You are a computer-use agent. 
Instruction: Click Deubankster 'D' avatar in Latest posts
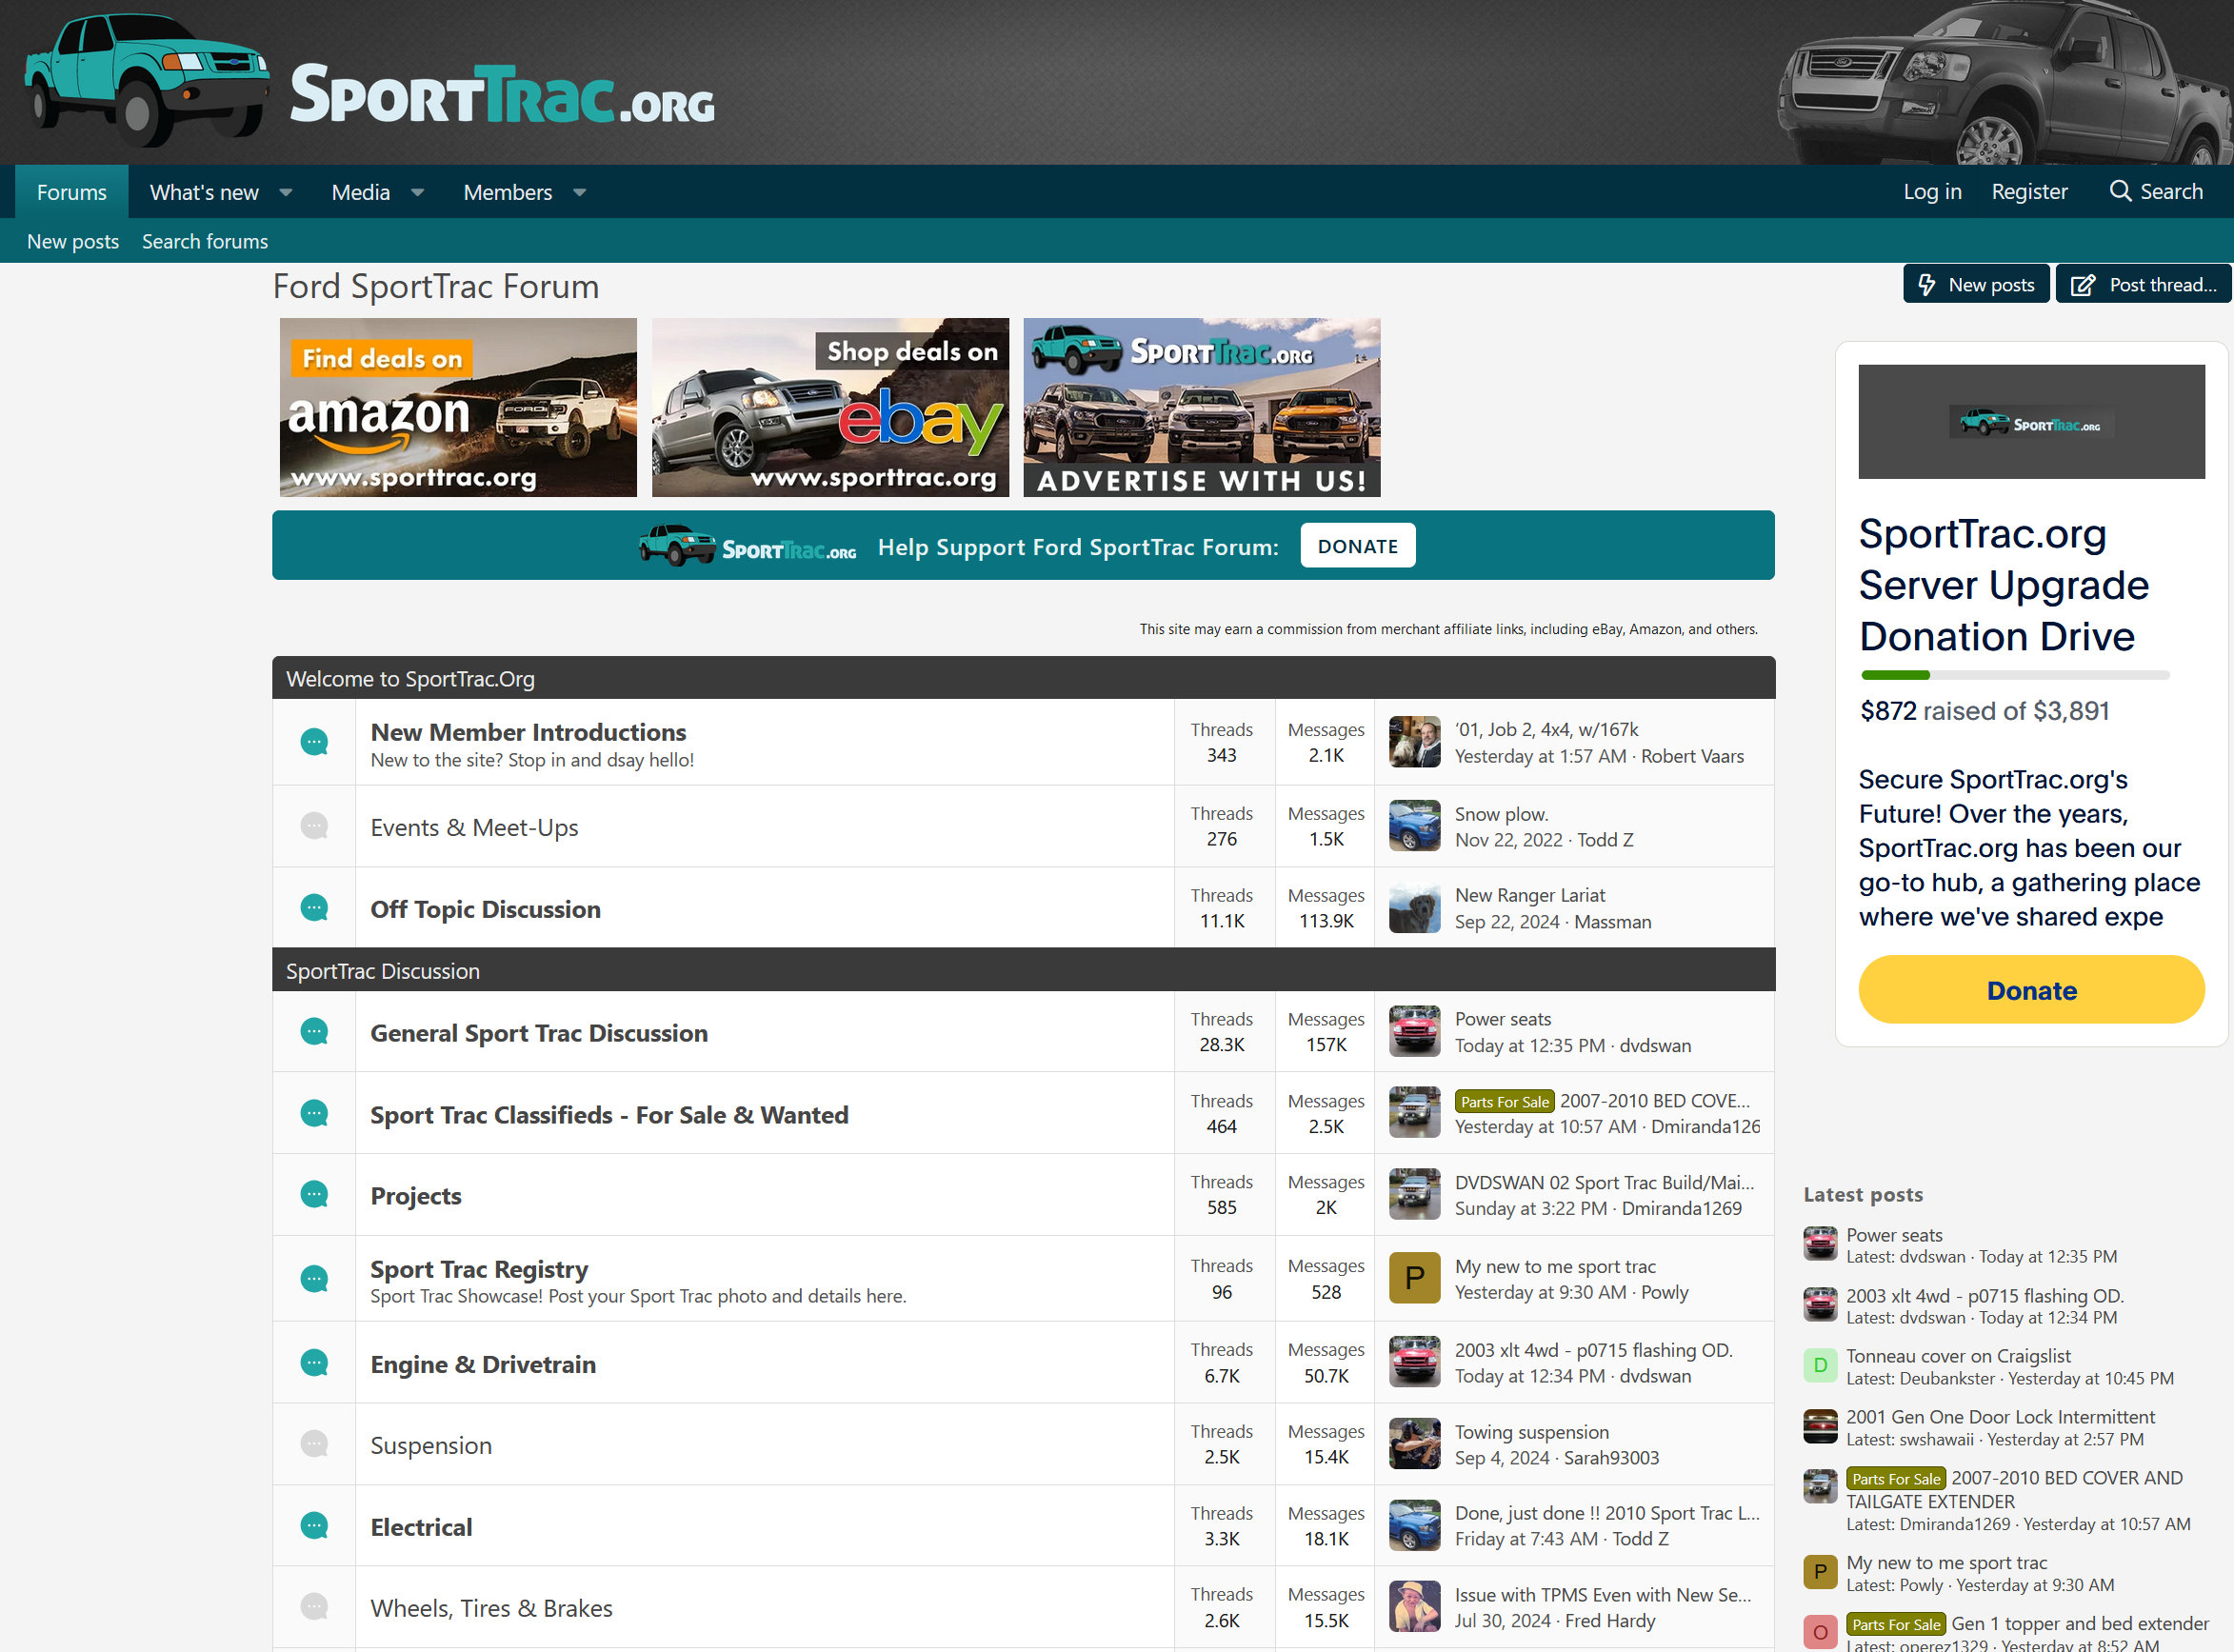tap(1819, 1366)
